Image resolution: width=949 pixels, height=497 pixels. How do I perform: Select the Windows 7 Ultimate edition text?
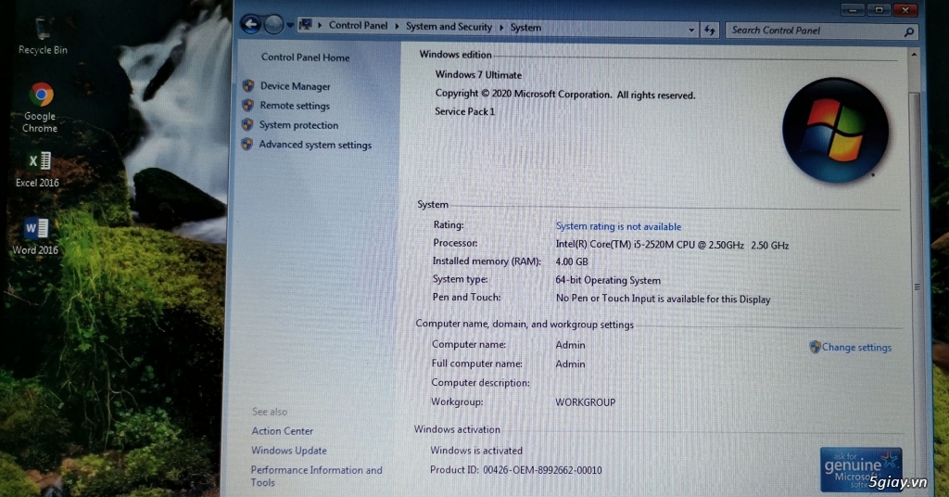(478, 75)
